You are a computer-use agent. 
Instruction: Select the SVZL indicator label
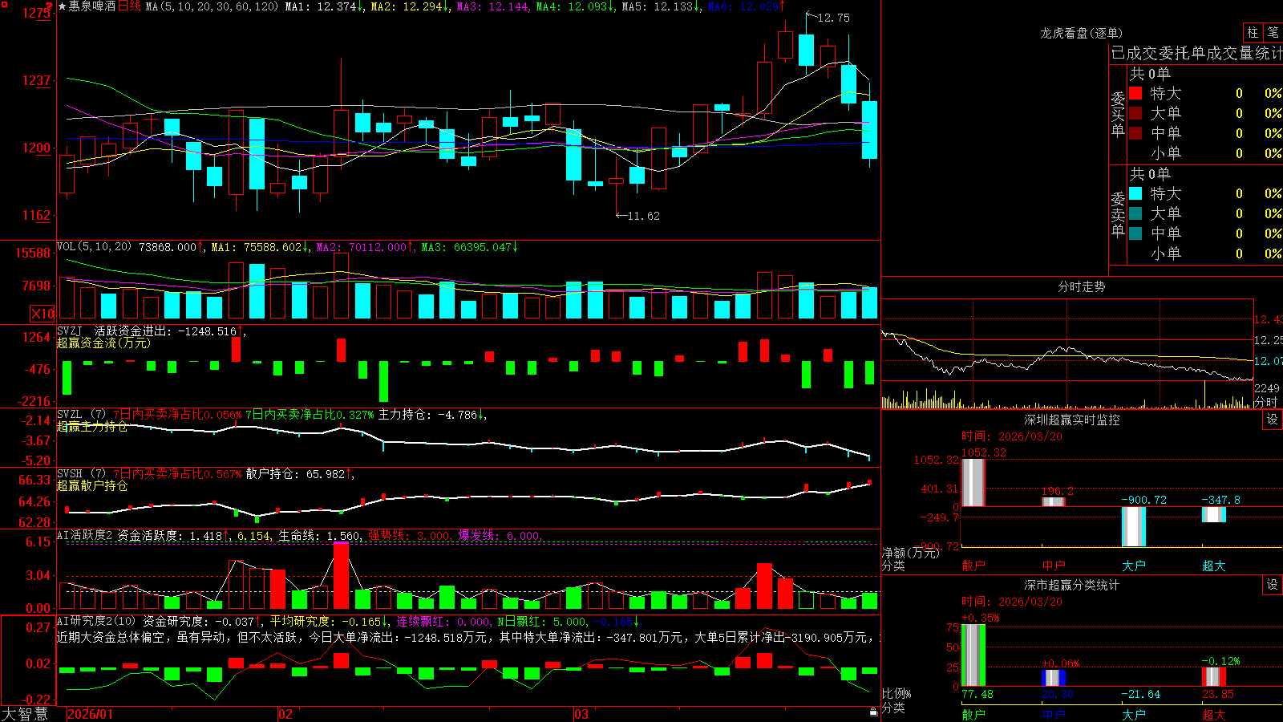[69, 414]
